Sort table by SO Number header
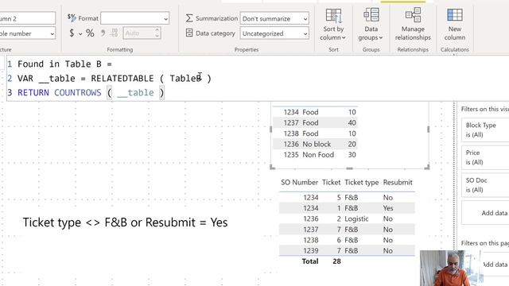This screenshot has width=509, height=286. [x=299, y=182]
